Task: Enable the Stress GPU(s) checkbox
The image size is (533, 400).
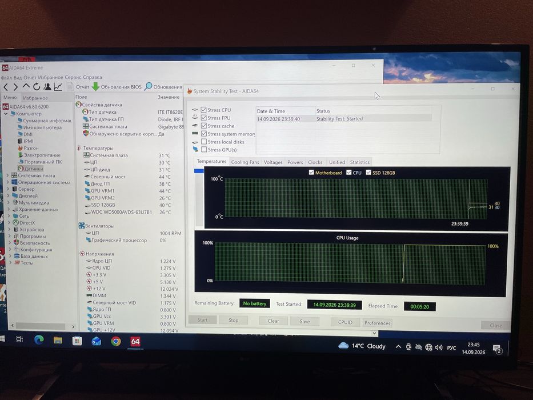Action: click(x=204, y=149)
